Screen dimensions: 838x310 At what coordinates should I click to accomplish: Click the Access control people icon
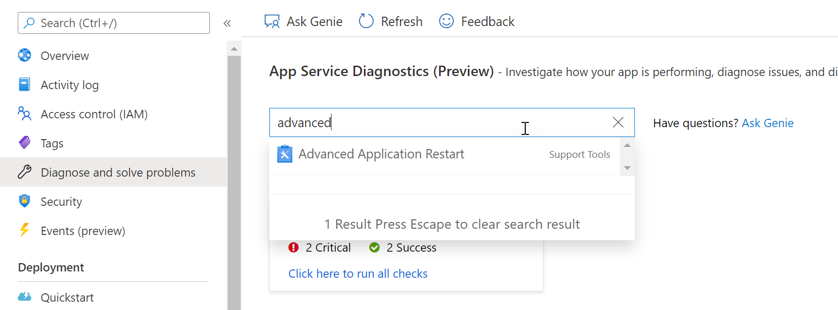click(25, 114)
